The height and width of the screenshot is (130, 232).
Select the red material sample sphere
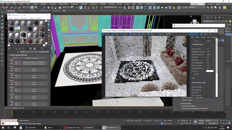coord(30,41)
